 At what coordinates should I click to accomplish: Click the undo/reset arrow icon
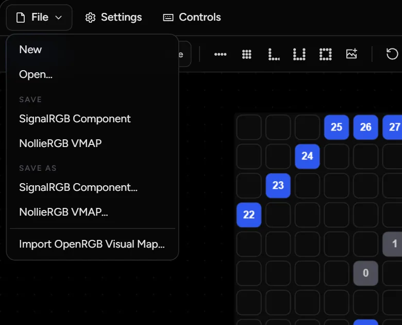click(x=392, y=54)
